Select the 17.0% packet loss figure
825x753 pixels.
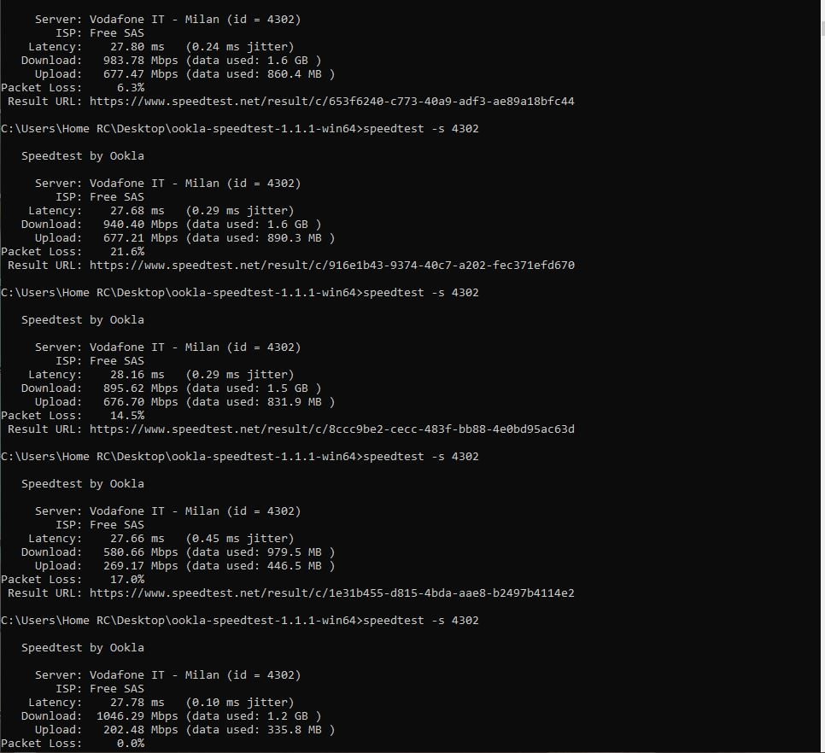point(127,580)
